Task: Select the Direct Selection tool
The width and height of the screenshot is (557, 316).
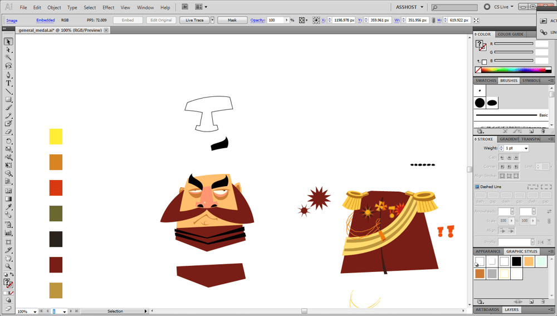Action: coord(8,50)
